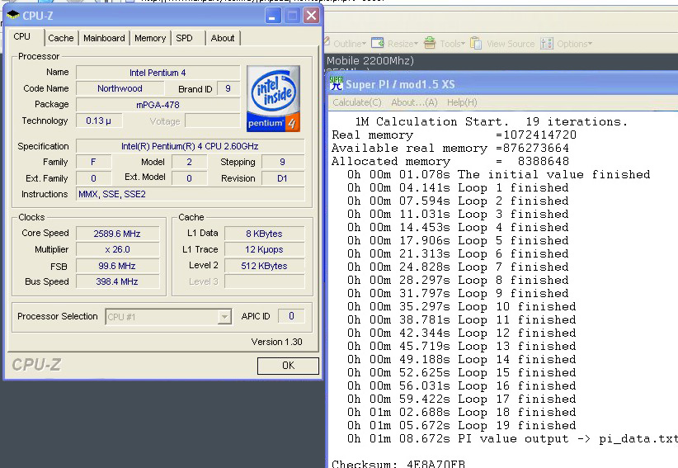Open the Help(H) menu in Super PI
This screenshot has height=468, width=678.
pos(462,102)
